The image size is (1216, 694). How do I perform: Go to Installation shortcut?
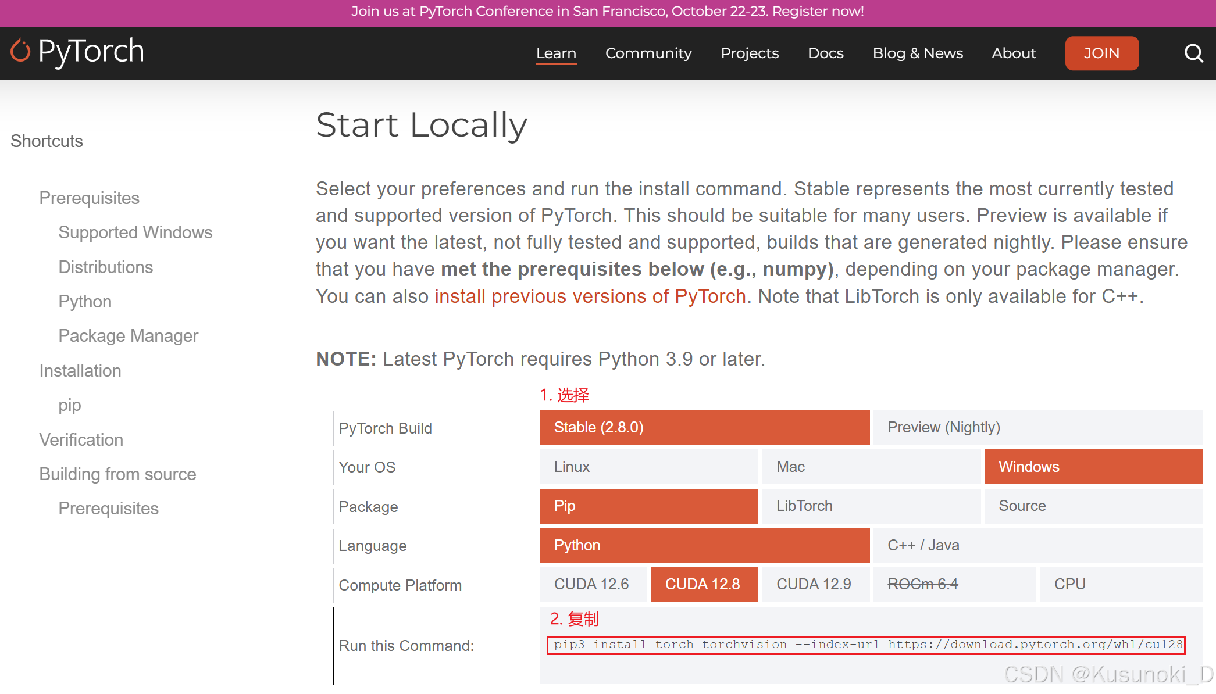coord(80,371)
